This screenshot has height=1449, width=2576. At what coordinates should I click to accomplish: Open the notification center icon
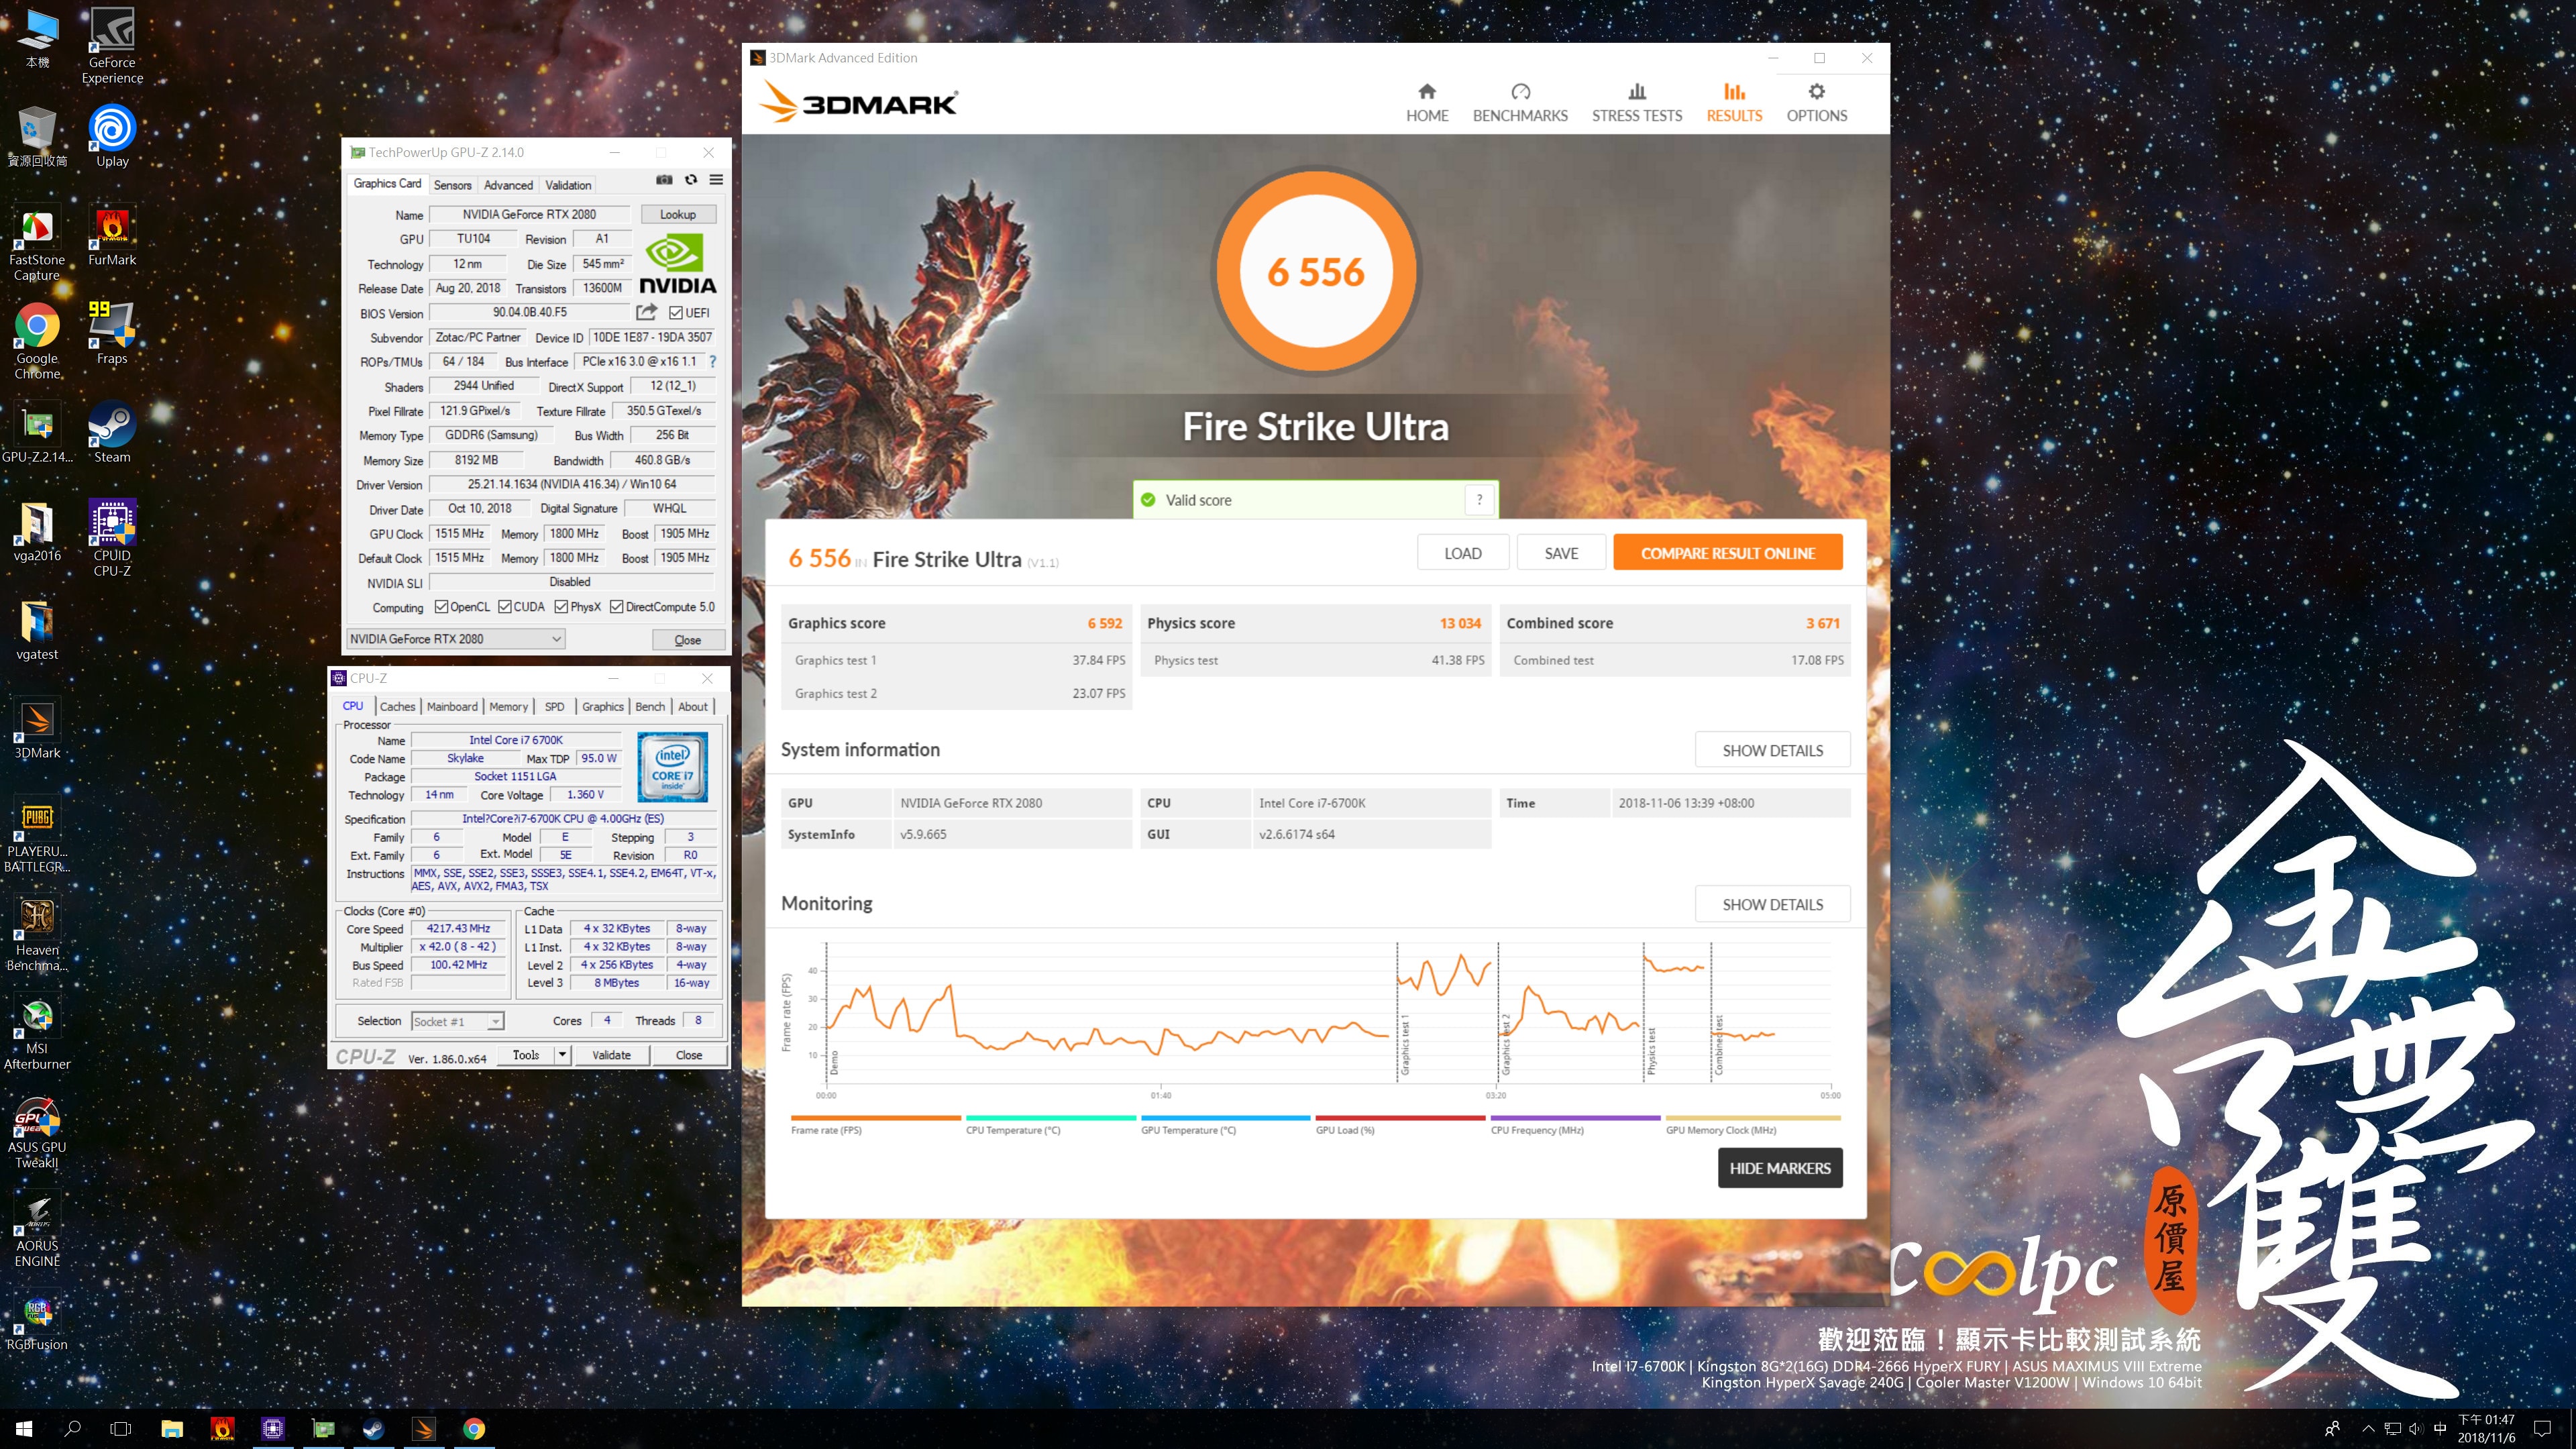tap(2543, 1428)
